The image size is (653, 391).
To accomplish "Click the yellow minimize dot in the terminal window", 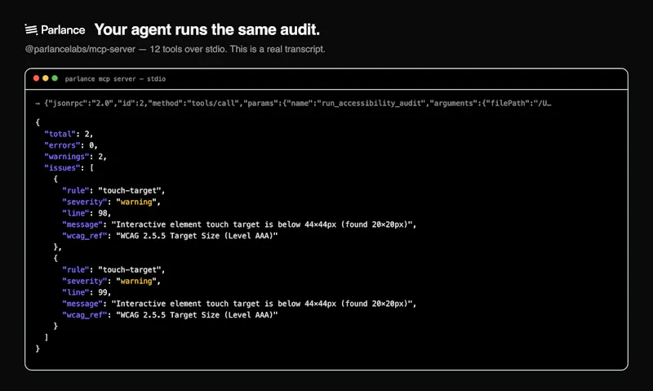I will click(x=46, y=78).
